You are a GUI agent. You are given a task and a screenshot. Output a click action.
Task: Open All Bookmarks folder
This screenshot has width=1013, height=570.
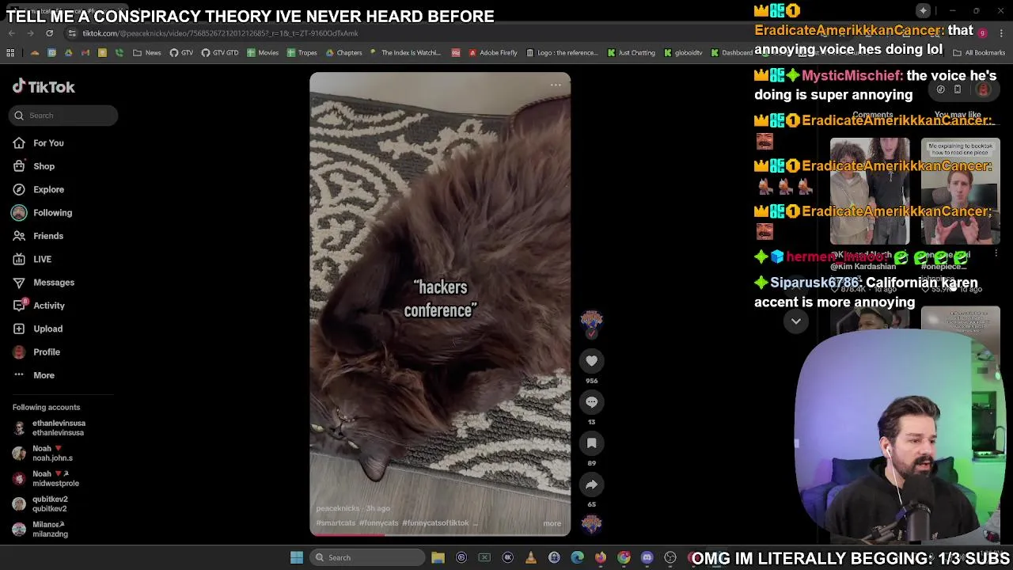click(979, 53)
